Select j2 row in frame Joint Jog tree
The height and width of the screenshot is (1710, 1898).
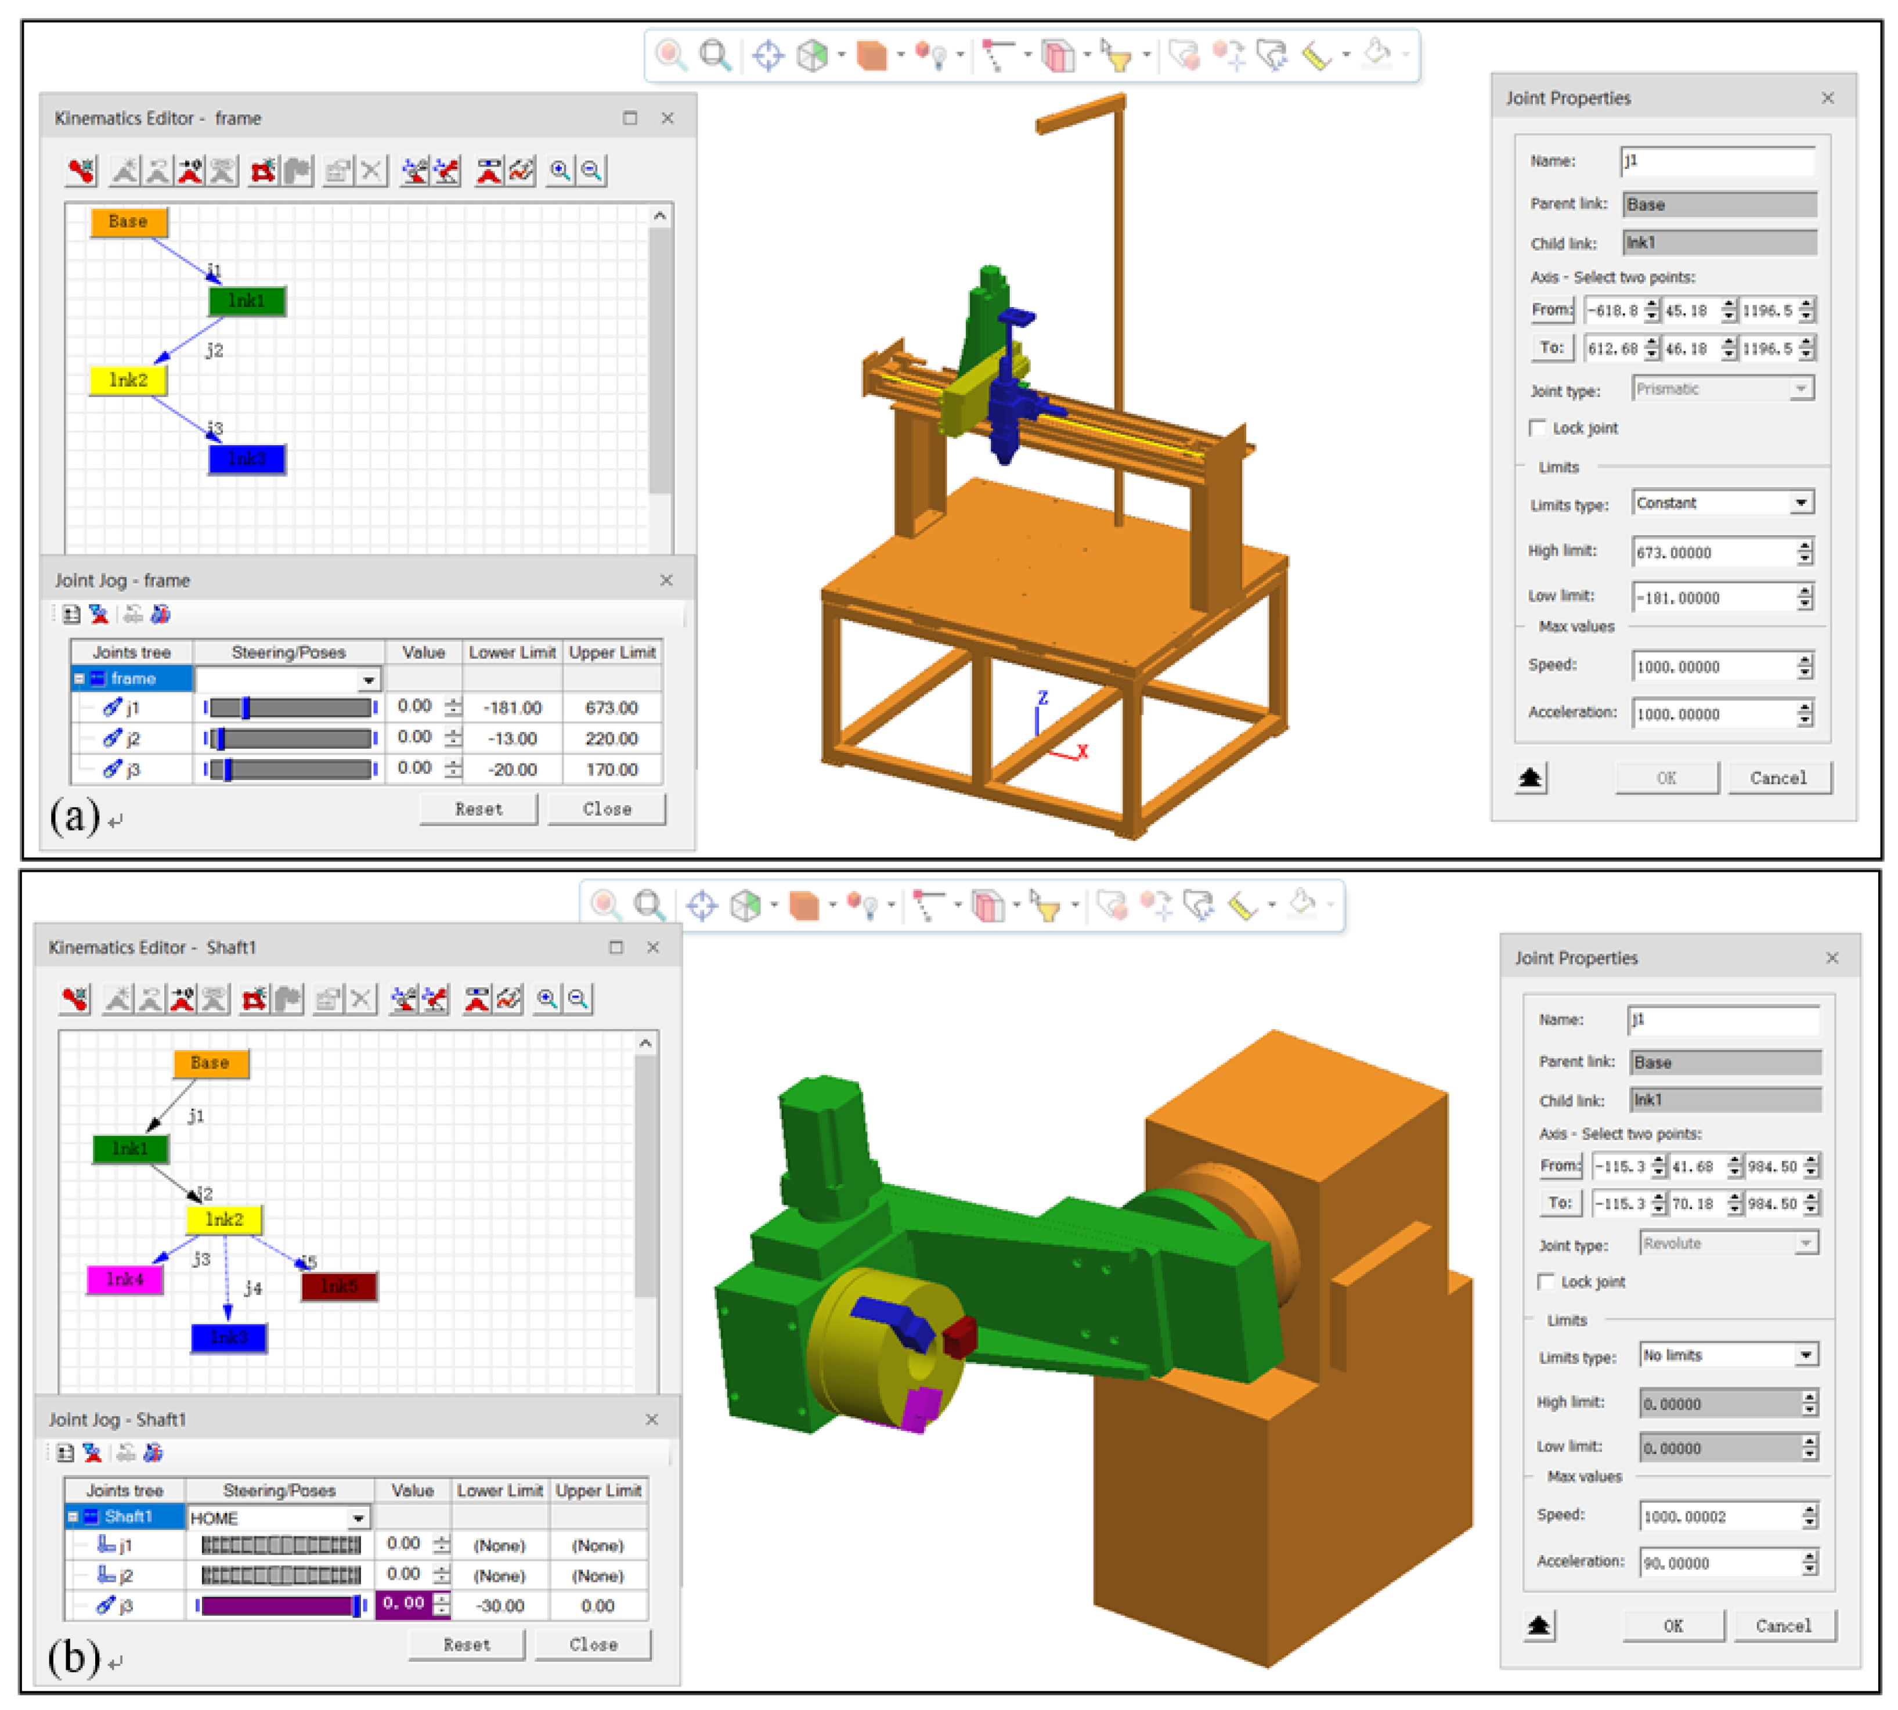(132, 738)
